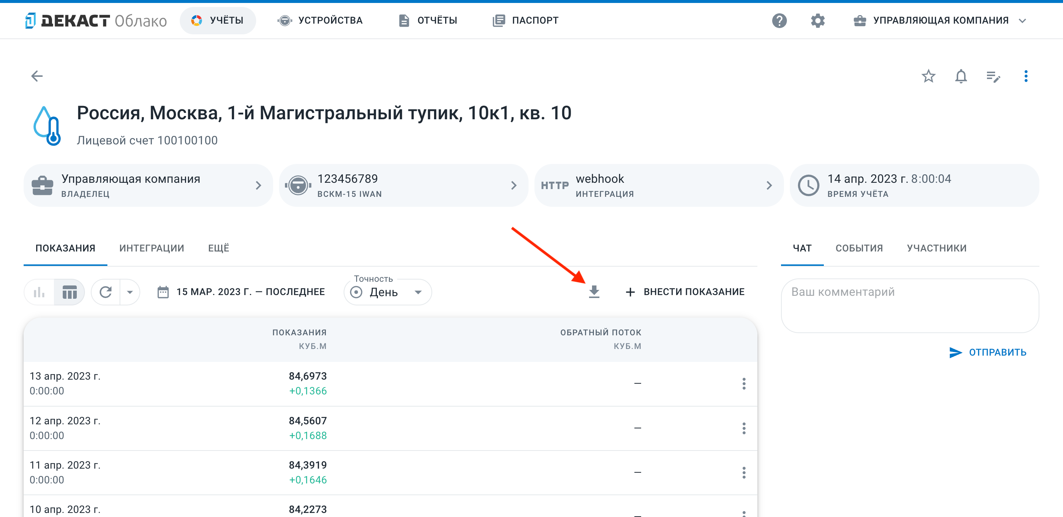
Task: Add account to favorites with star icon
Action: point(928,76)
